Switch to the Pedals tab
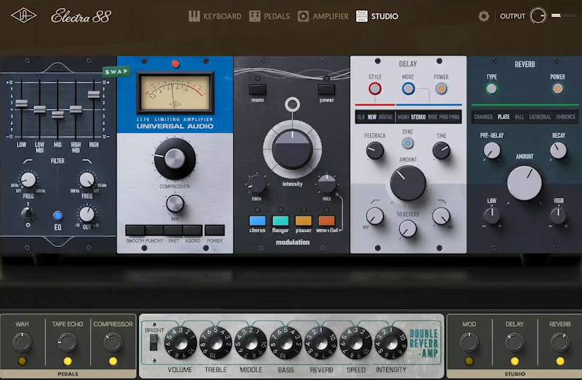Image resolution: width=582 pixels, height=380 pixels. coord(270,16)
